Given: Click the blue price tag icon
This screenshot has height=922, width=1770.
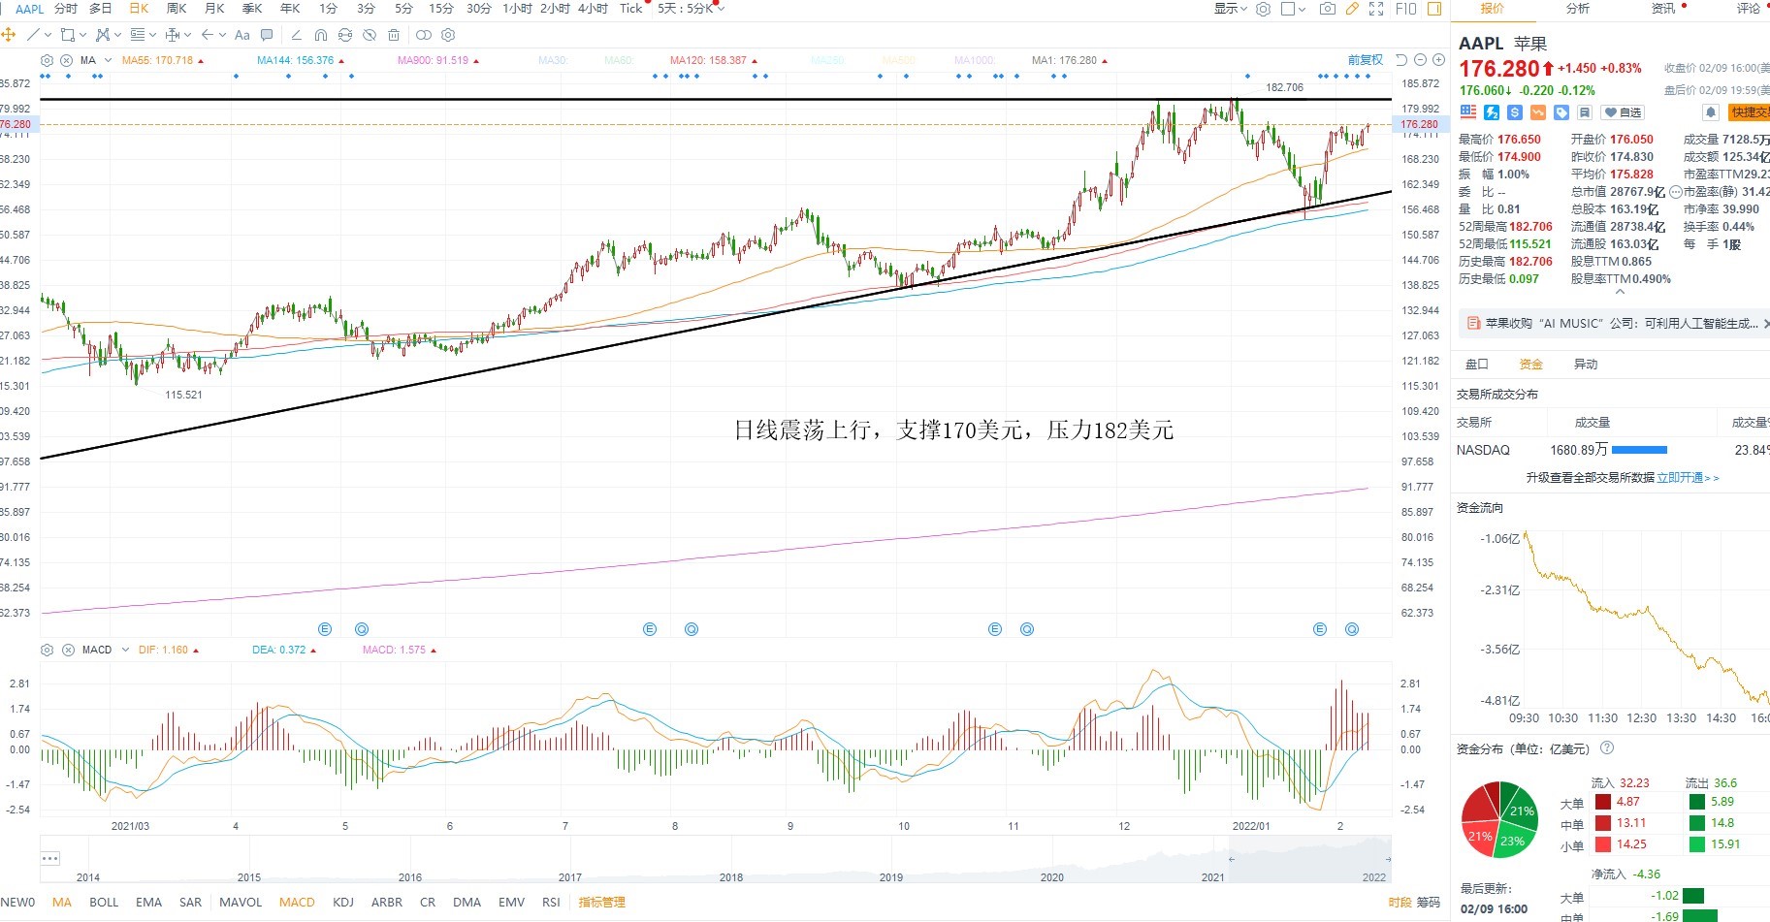Looking at the screenshot, I should click(1561, 112).
